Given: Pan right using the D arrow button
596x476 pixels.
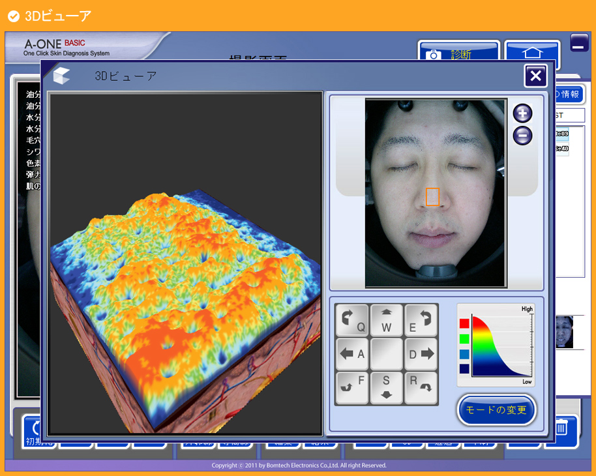Looking at the screenshot, I should point(421,354).
